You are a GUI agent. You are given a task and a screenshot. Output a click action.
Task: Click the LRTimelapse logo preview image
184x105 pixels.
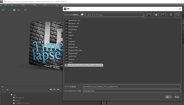(x=46, y=46)
